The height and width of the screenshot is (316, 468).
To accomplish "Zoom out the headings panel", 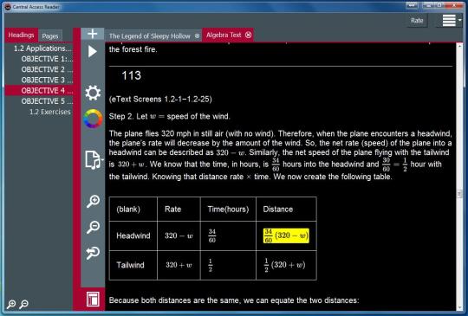I will point(23,304).
